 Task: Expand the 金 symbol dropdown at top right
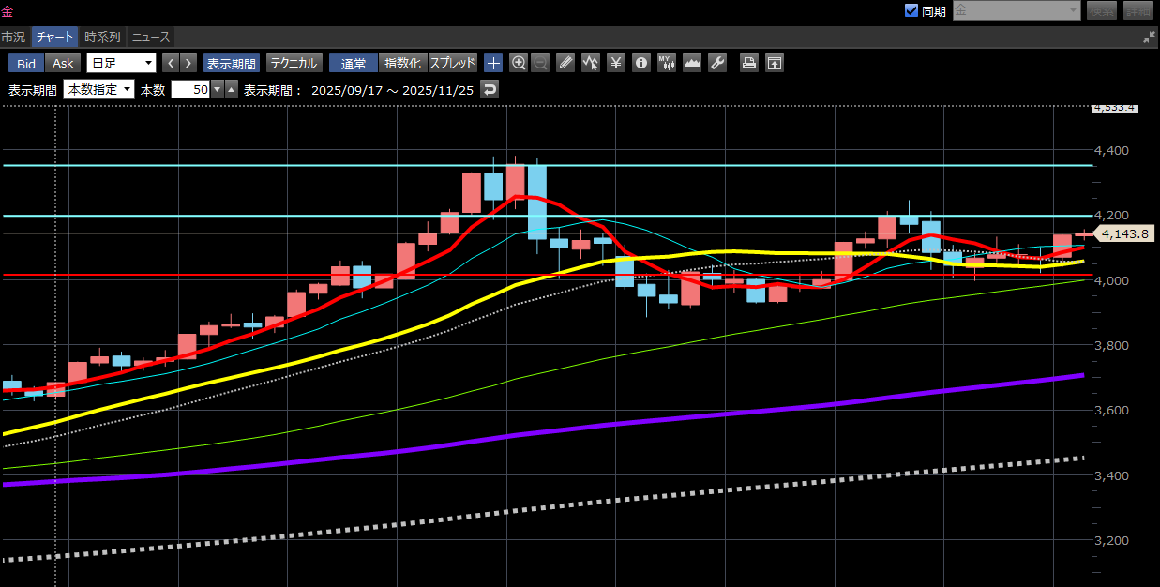1073,10
